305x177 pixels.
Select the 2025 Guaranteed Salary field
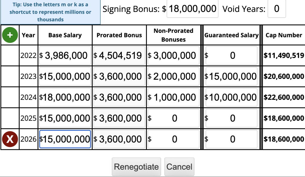pyautogui.click(x=231, y=118)
